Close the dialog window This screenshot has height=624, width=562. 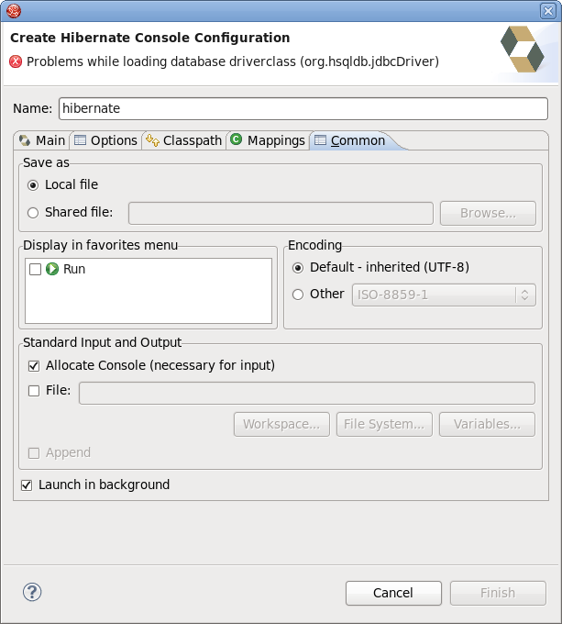pos(548,11)
